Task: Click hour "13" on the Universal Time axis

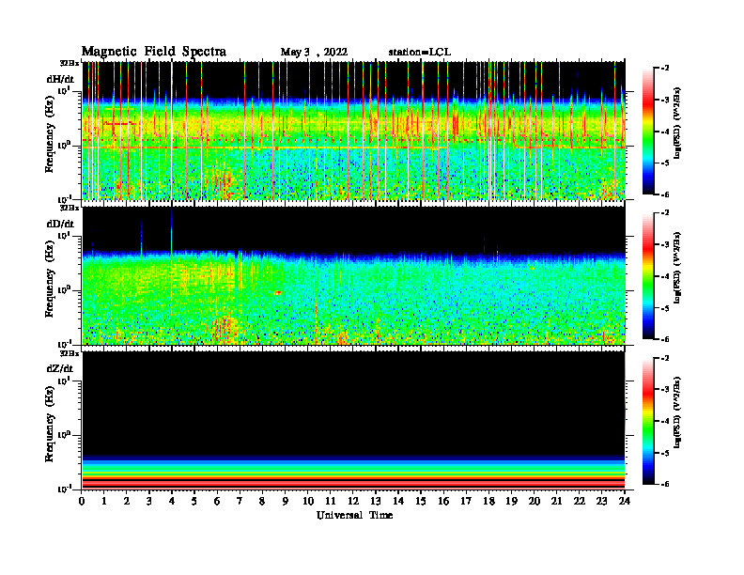Action: click(376, 501)
